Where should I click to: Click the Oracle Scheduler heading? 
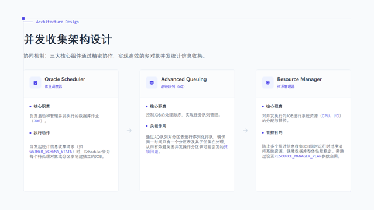[x=65, y=79]
